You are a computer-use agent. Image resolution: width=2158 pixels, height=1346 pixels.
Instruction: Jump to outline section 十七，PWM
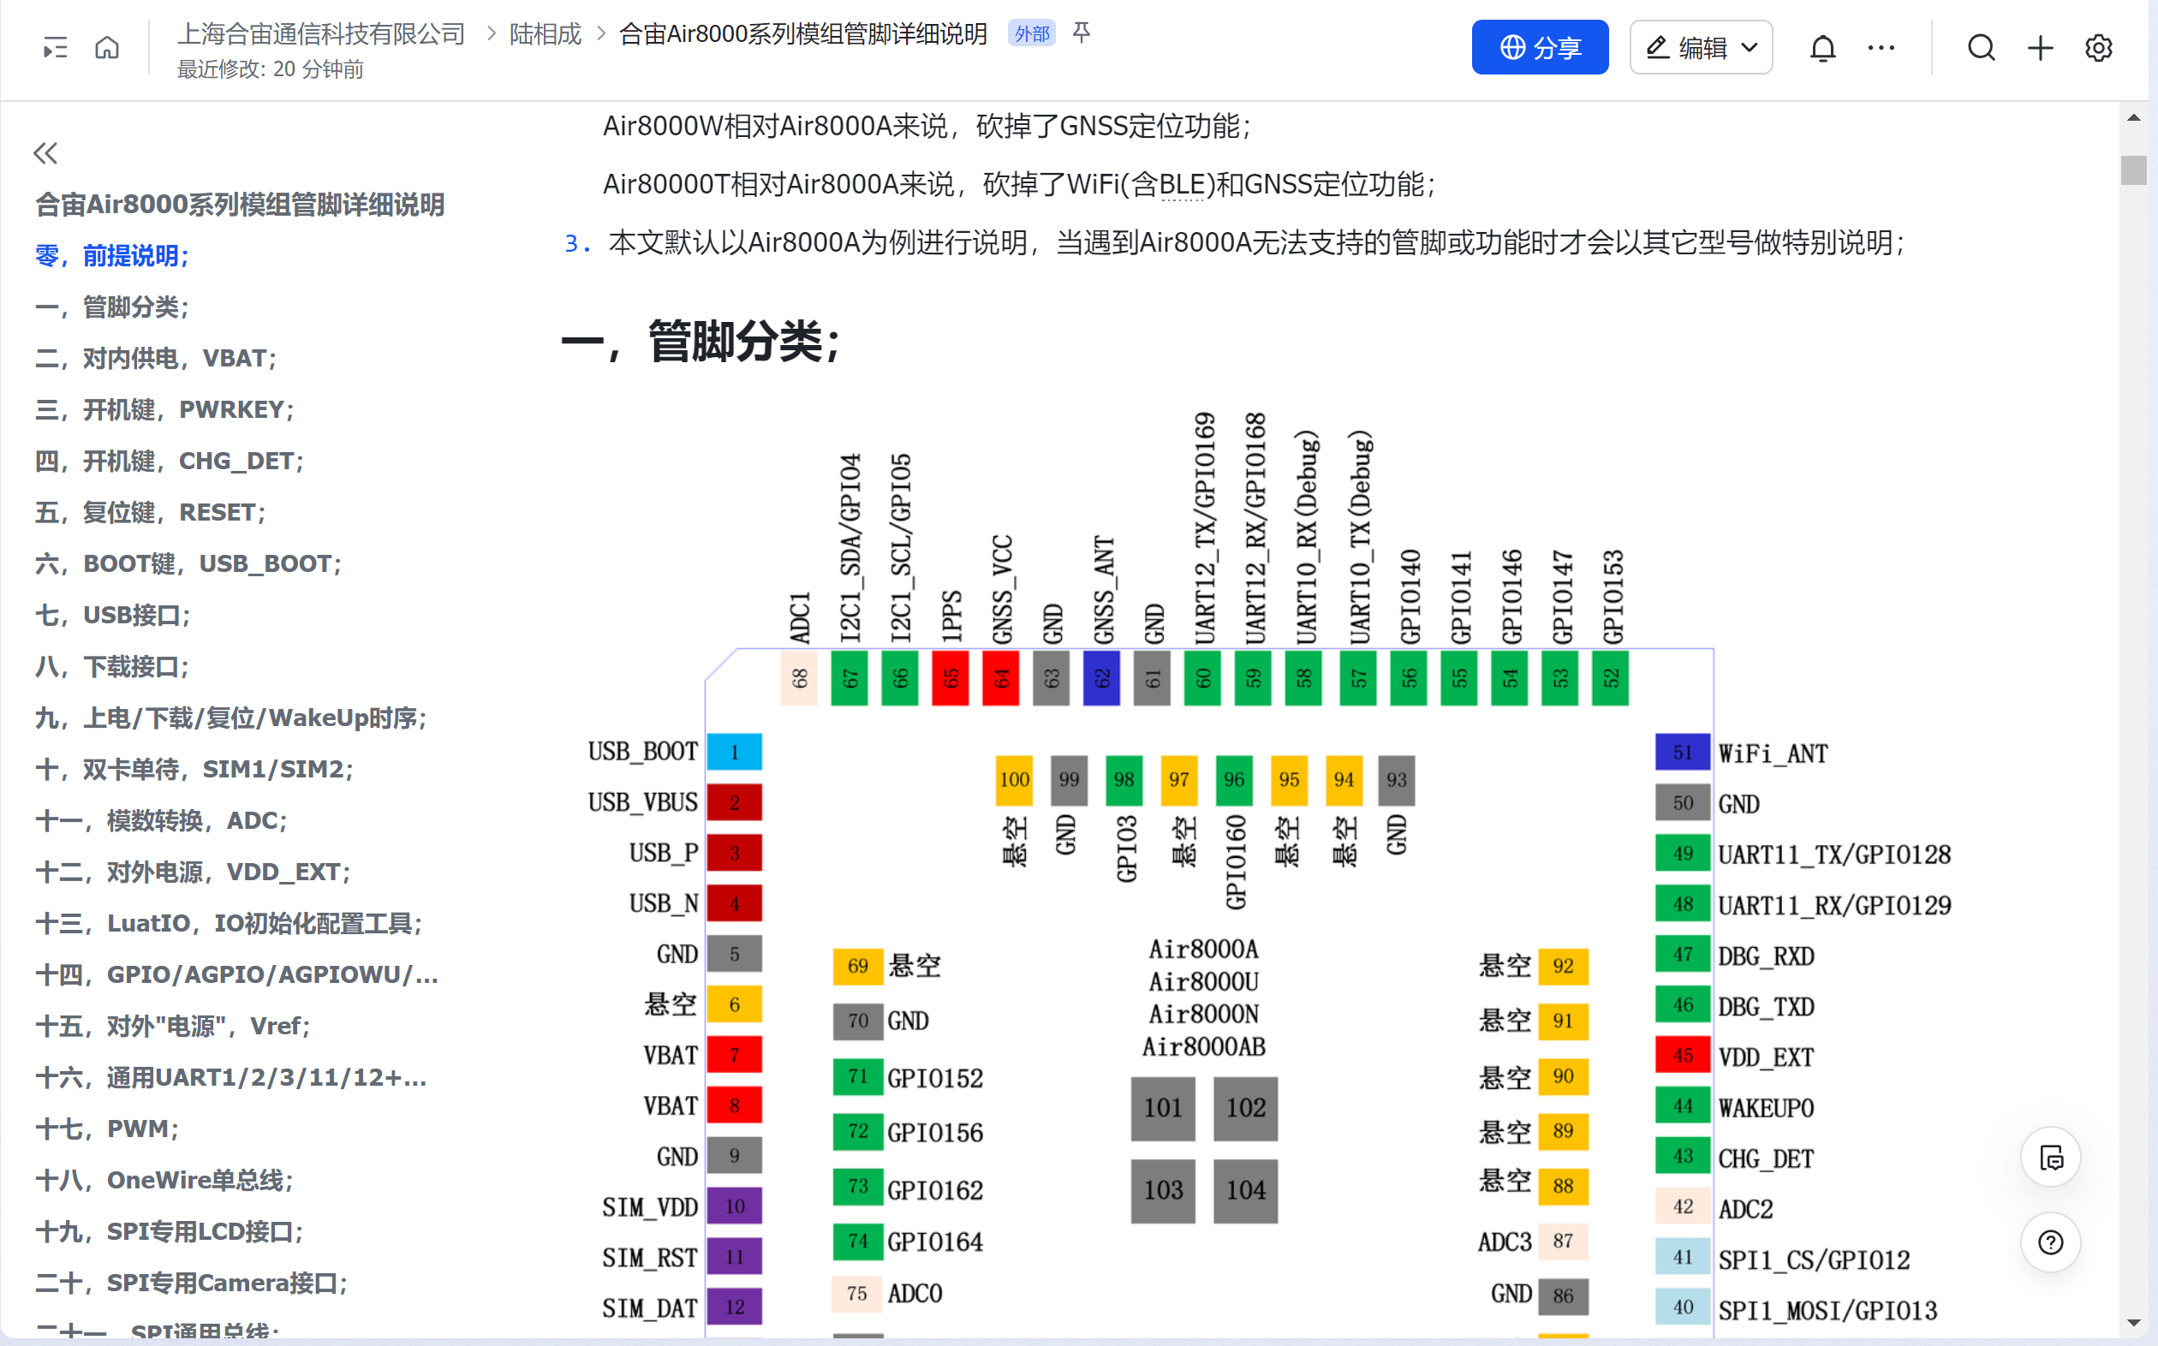tap(107, 1129)
